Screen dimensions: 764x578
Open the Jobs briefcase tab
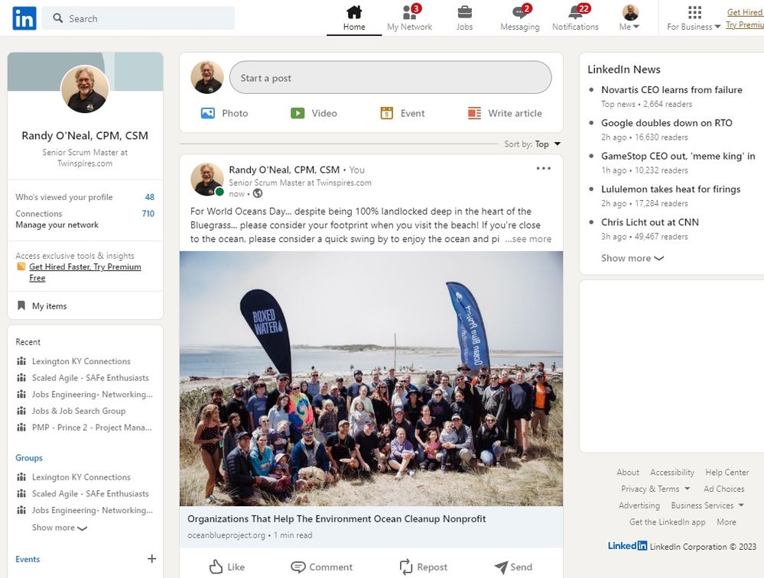pyautogui.click(x=464, y=18)
